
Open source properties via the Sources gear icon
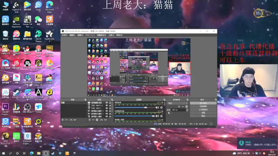click(x=97, y=120)
